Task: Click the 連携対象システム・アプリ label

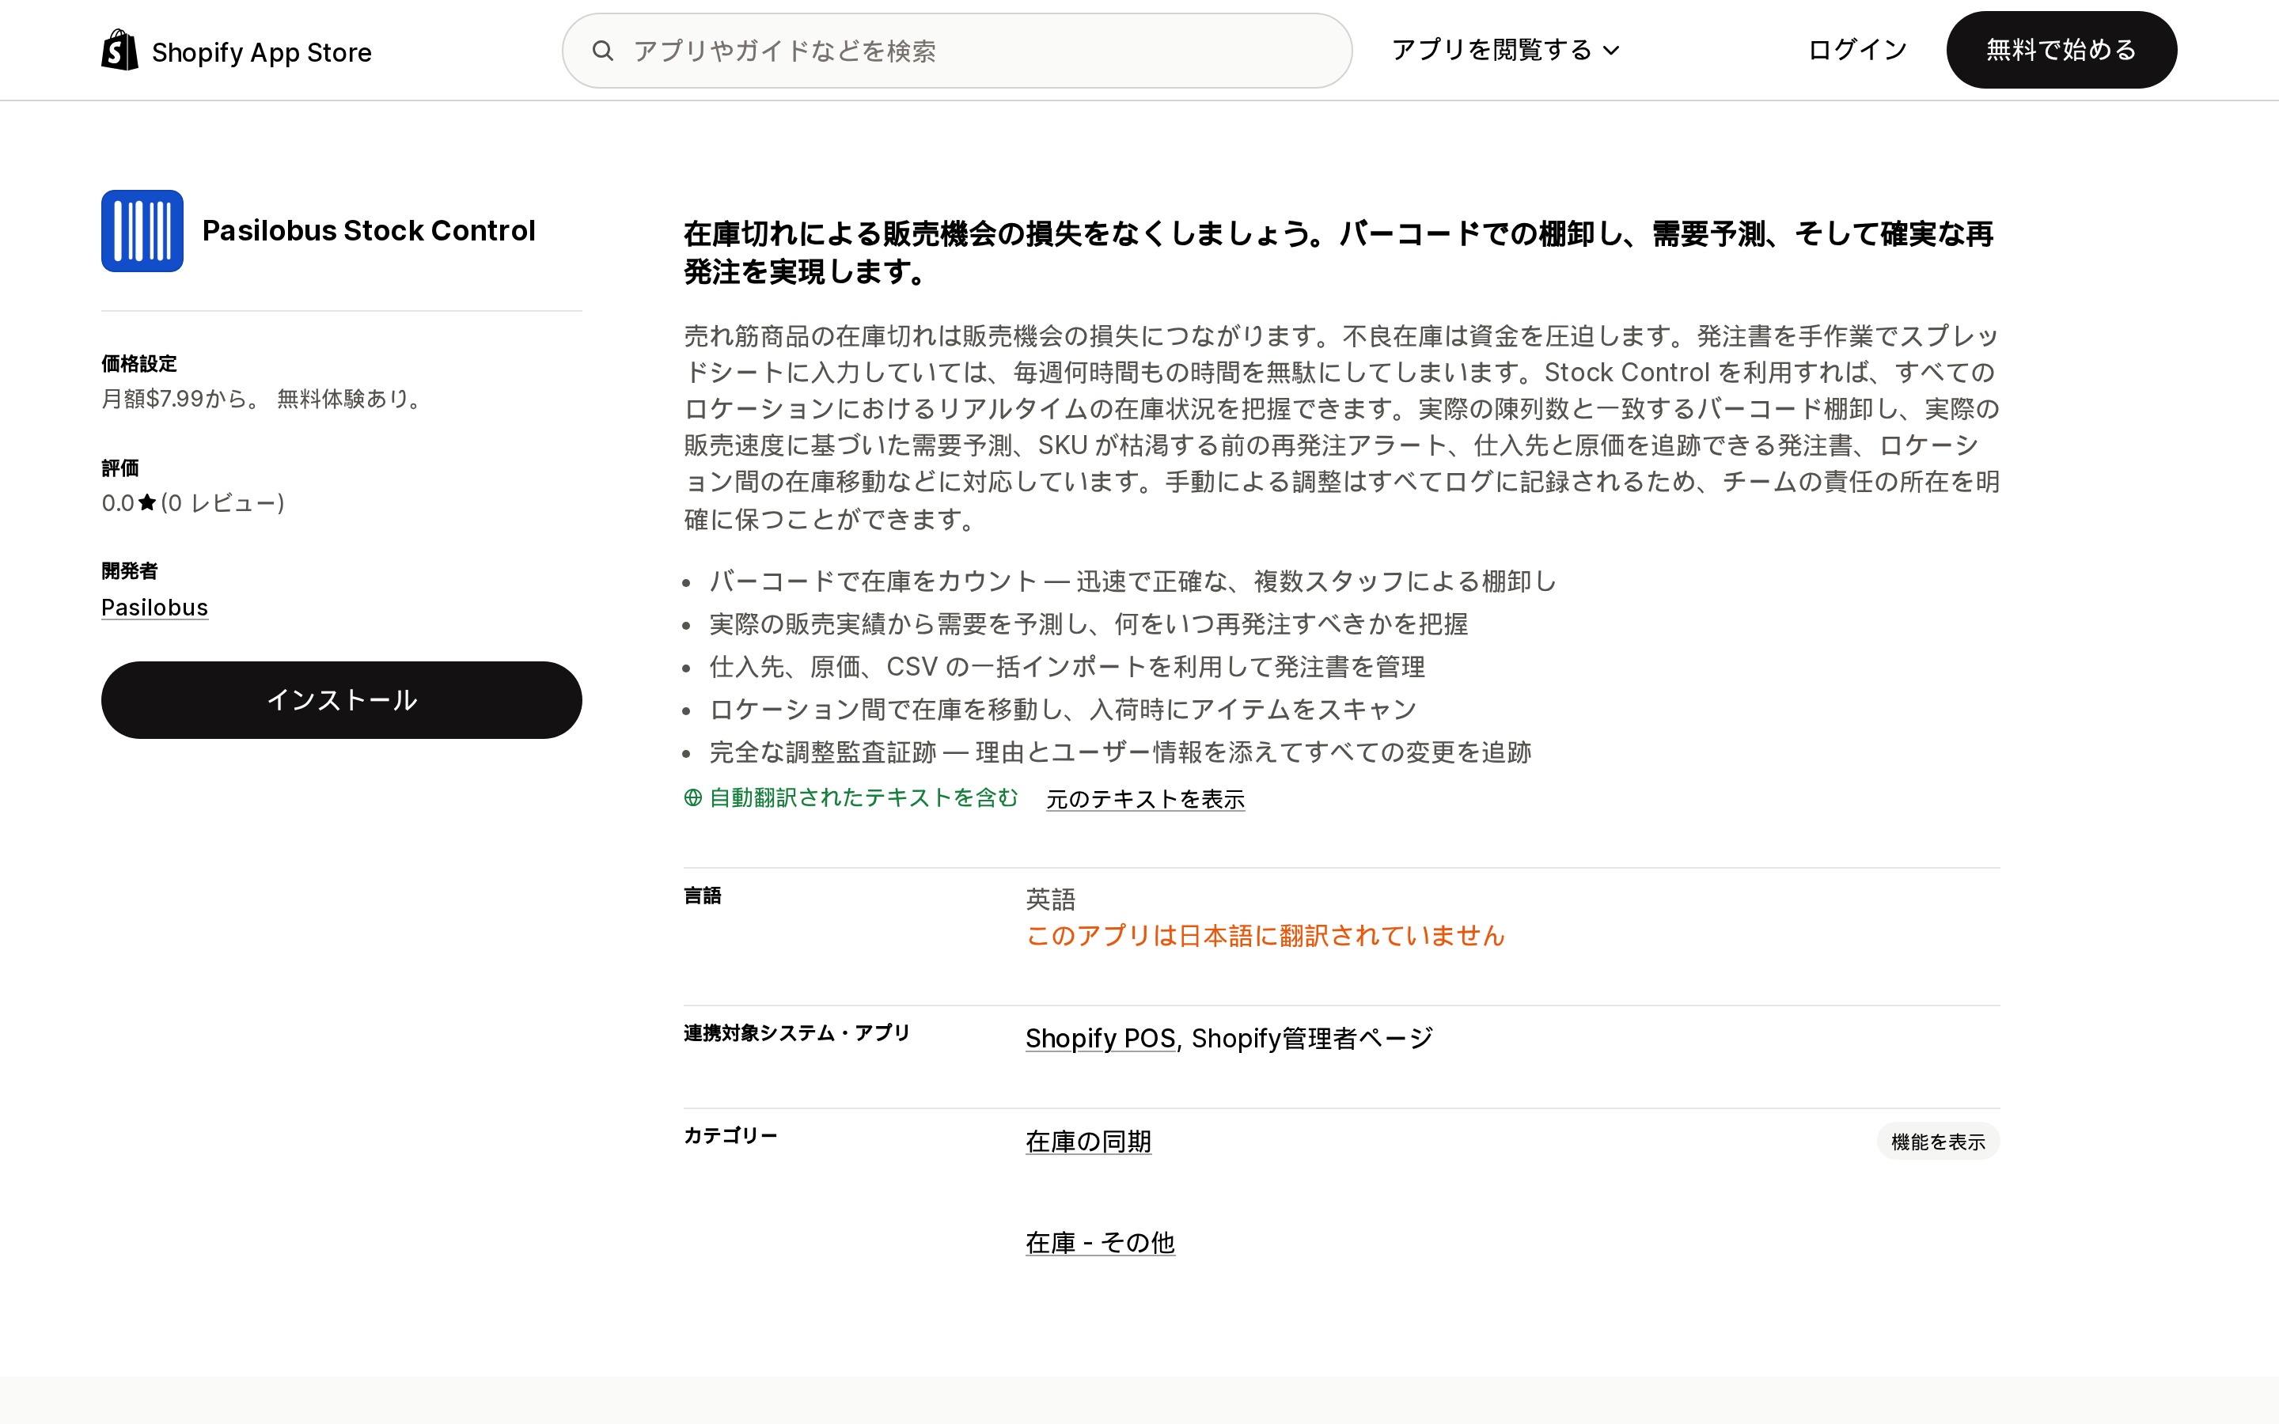Action: pos(797,1033)
